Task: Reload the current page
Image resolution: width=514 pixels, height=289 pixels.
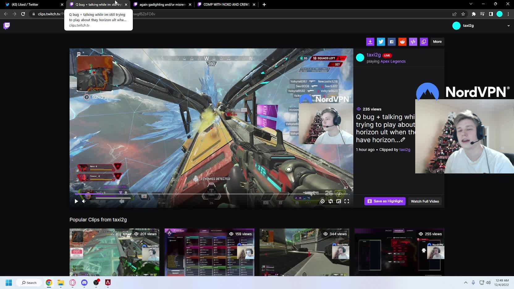Action: [23, 14]
